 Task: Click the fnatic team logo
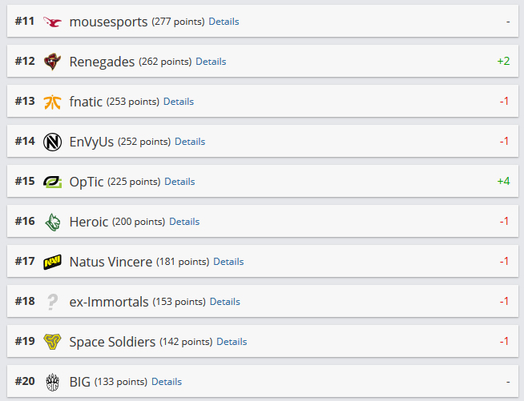53,102
